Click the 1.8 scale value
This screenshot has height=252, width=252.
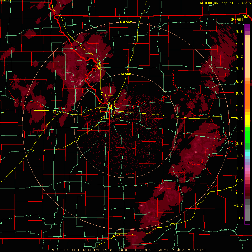point(239,156)
